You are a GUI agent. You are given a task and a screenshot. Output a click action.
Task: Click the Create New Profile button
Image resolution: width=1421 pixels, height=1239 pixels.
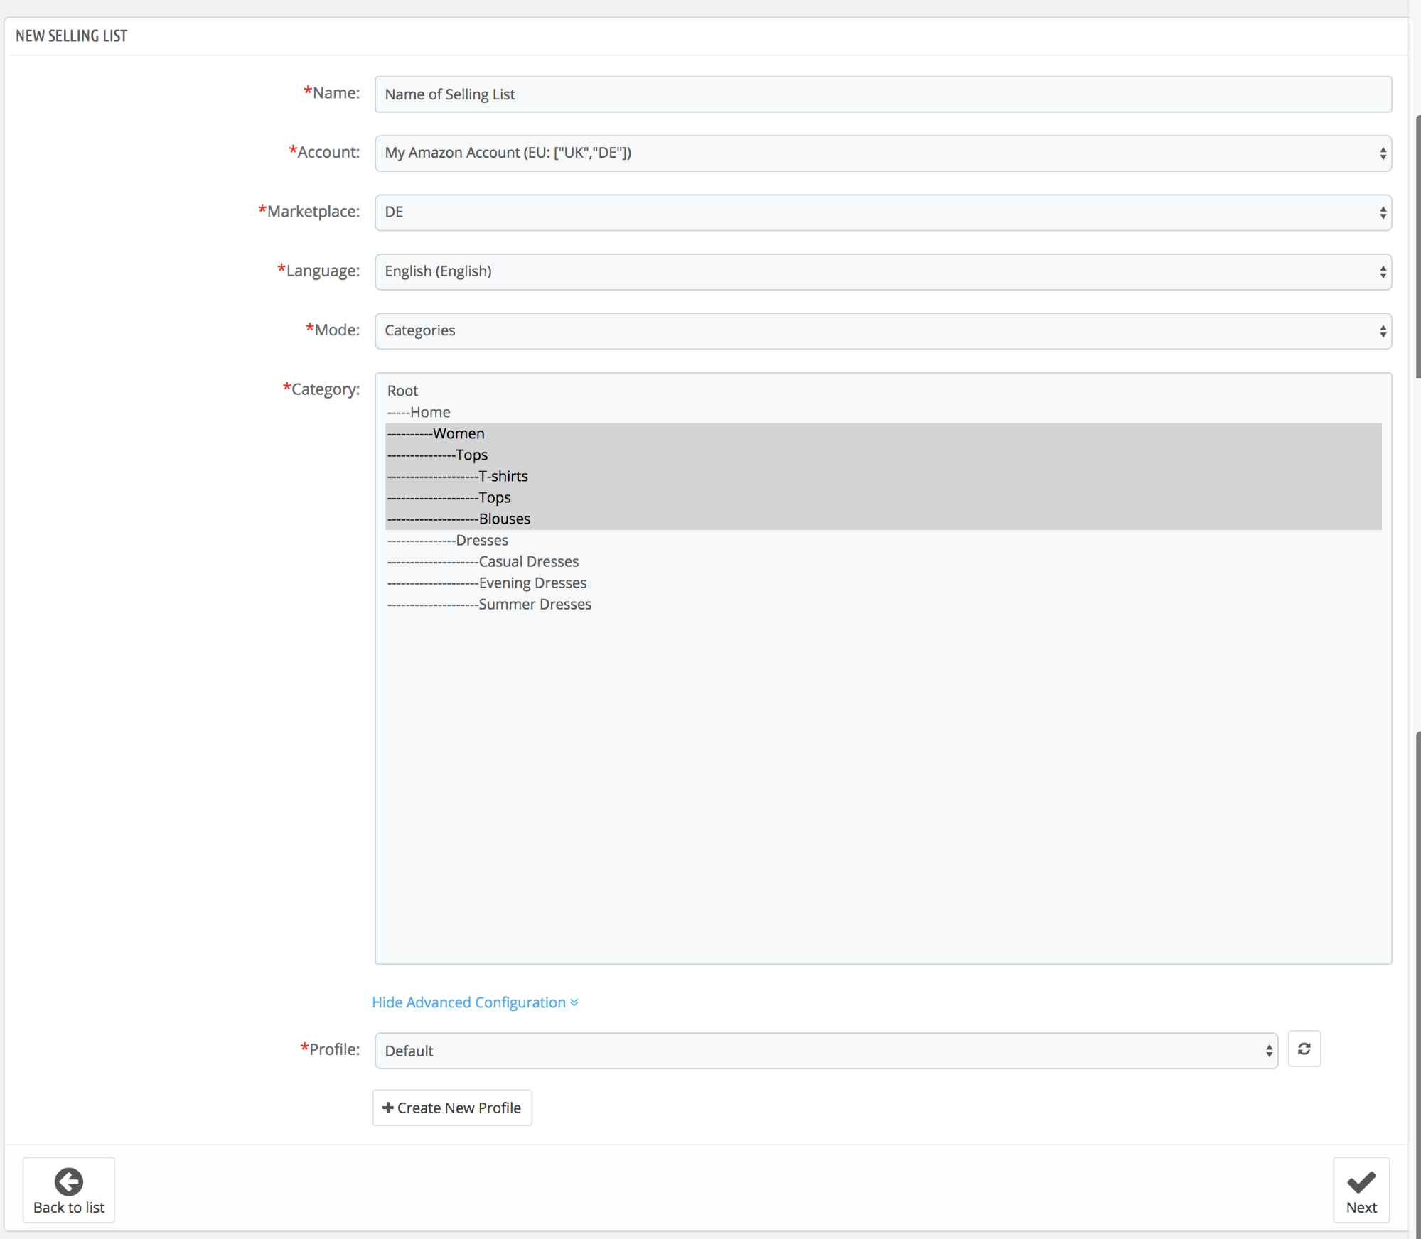(x=452, y=1108)
